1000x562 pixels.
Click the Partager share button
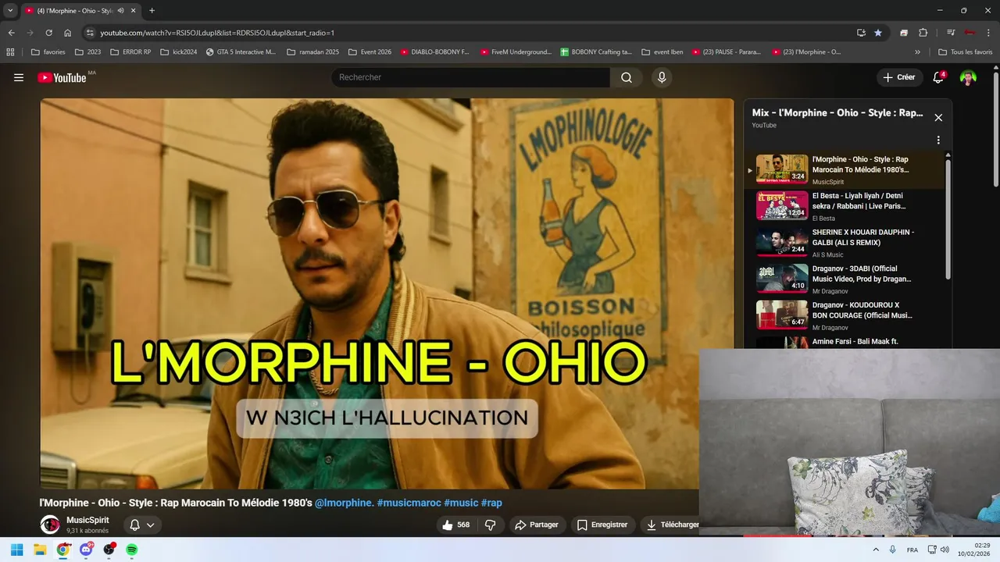(537, 525)
